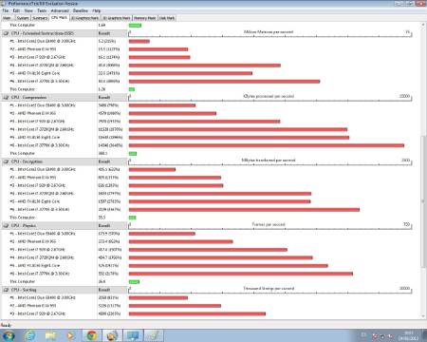Open Windows Media Player from the taskbar
This screenshot has height=342, width=427.
[x=71, y=335]
